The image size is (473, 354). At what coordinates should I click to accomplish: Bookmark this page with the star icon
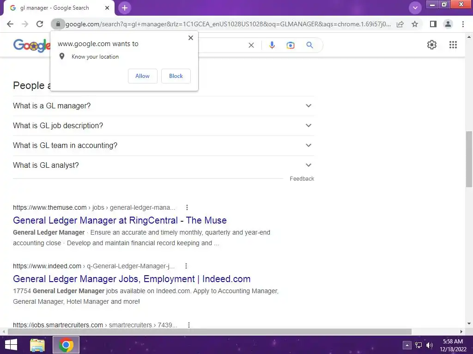coord(415,24)
